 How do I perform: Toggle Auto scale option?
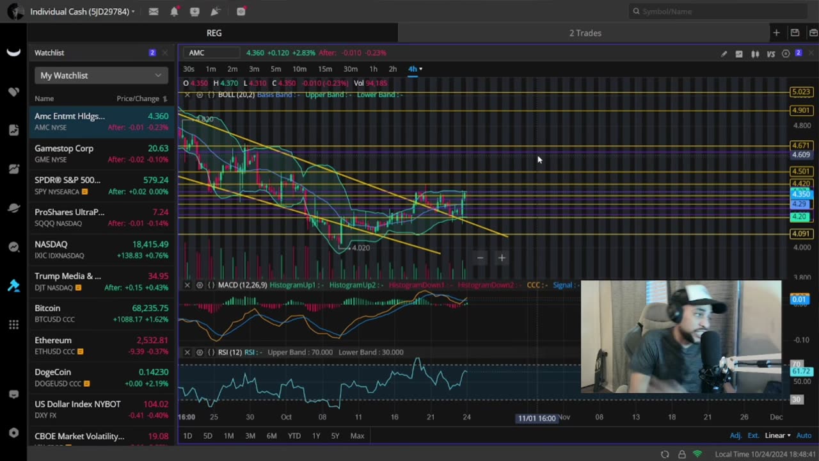click(804, 435)
